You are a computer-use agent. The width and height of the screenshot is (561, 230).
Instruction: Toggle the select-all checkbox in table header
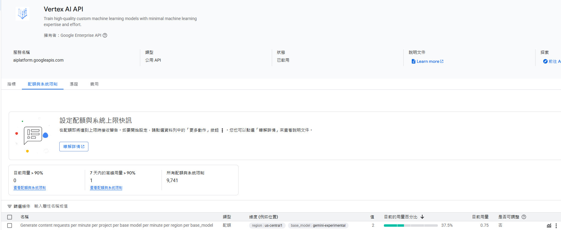[x=10, y=217]
